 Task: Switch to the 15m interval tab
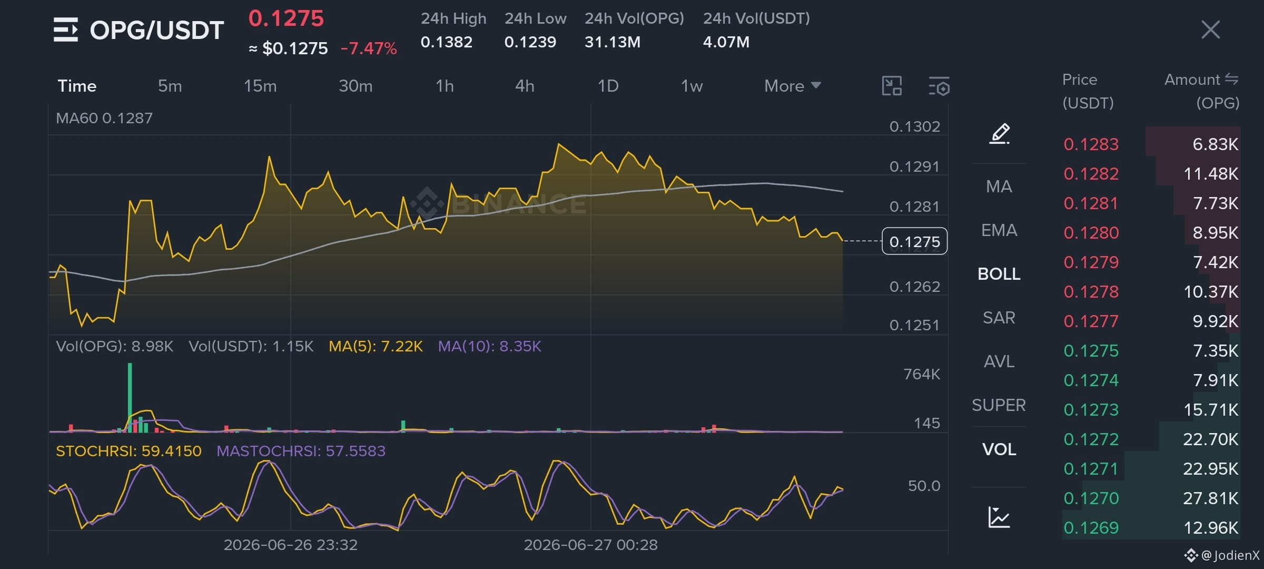coord(260,86)
